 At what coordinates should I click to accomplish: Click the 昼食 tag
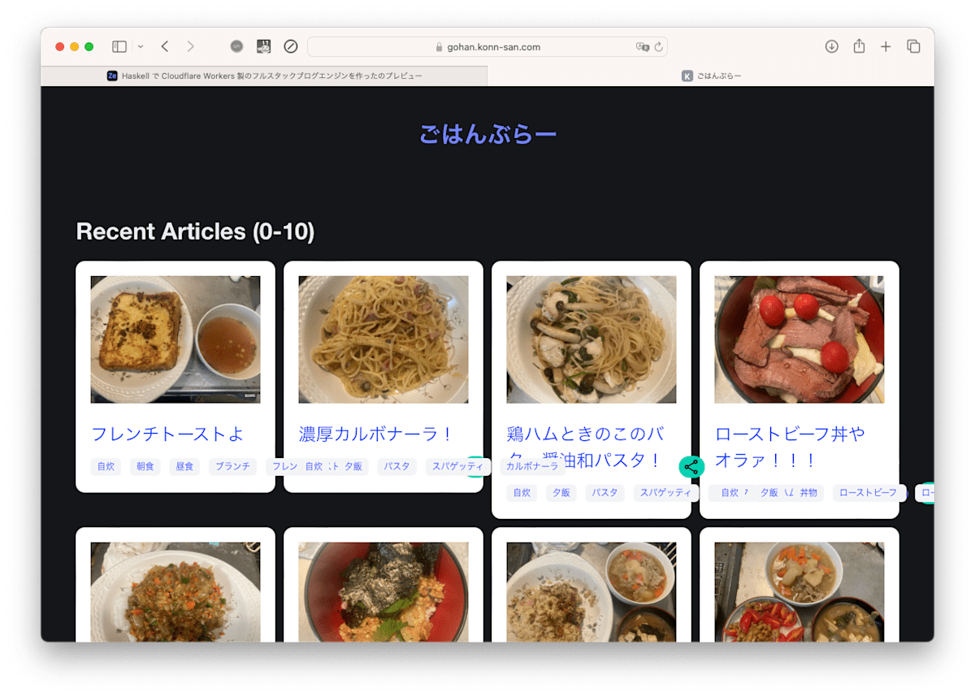184,467
